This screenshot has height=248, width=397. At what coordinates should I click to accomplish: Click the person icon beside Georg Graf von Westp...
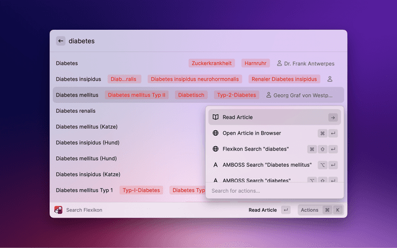269,95
